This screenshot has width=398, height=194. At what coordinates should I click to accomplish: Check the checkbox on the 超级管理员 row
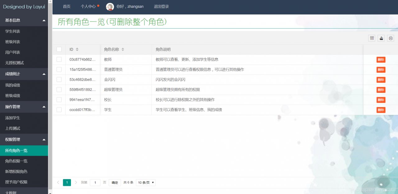pos(59,90)
